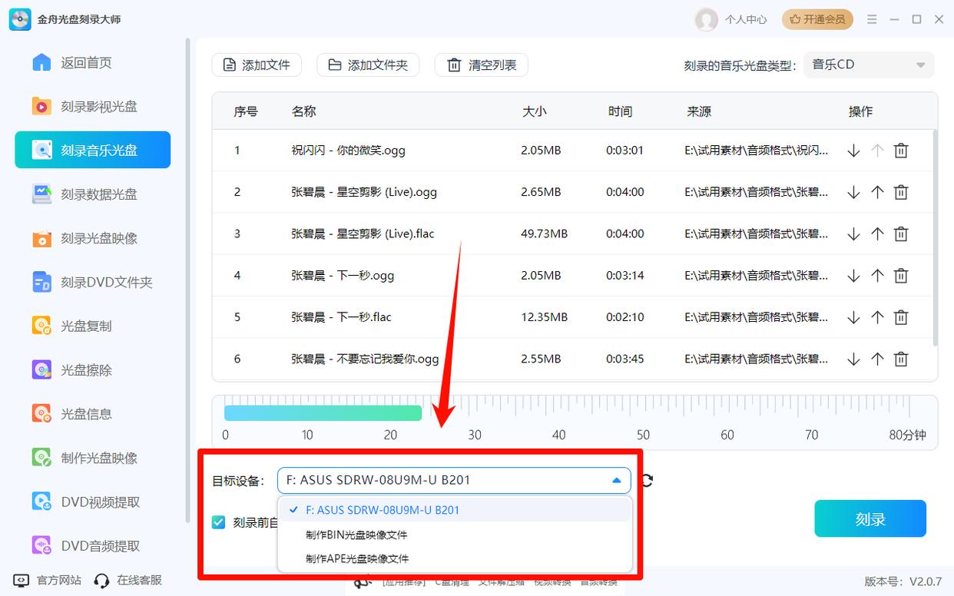Open the 音乐CD disc type dropdown
954x596 pixels.
tap(868, 65)
